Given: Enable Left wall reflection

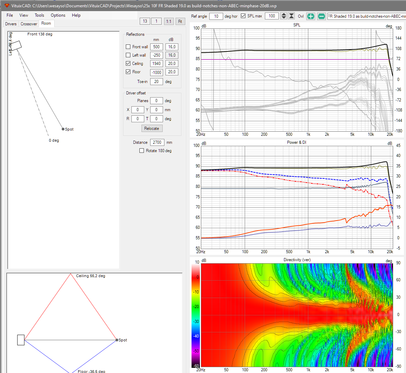Looking at the screenshot, I should (x=128, y=55).
